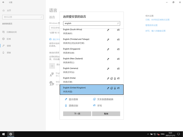This screenshot has width=183, height=137.
Task: Click the back arrow in Settings title bar
Action: point(3,2)
